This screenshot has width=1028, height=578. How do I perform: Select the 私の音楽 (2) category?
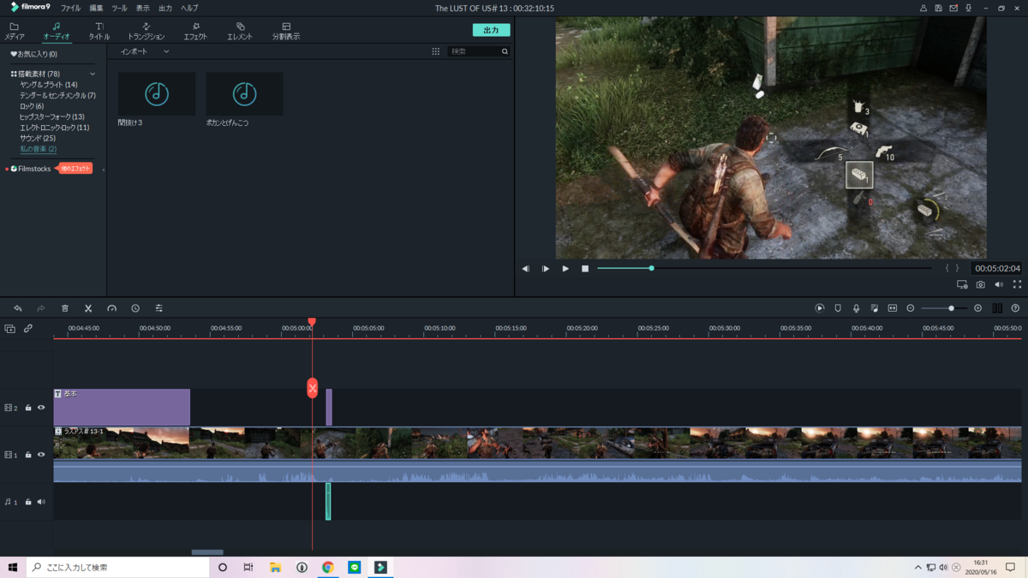pos(39,149)
